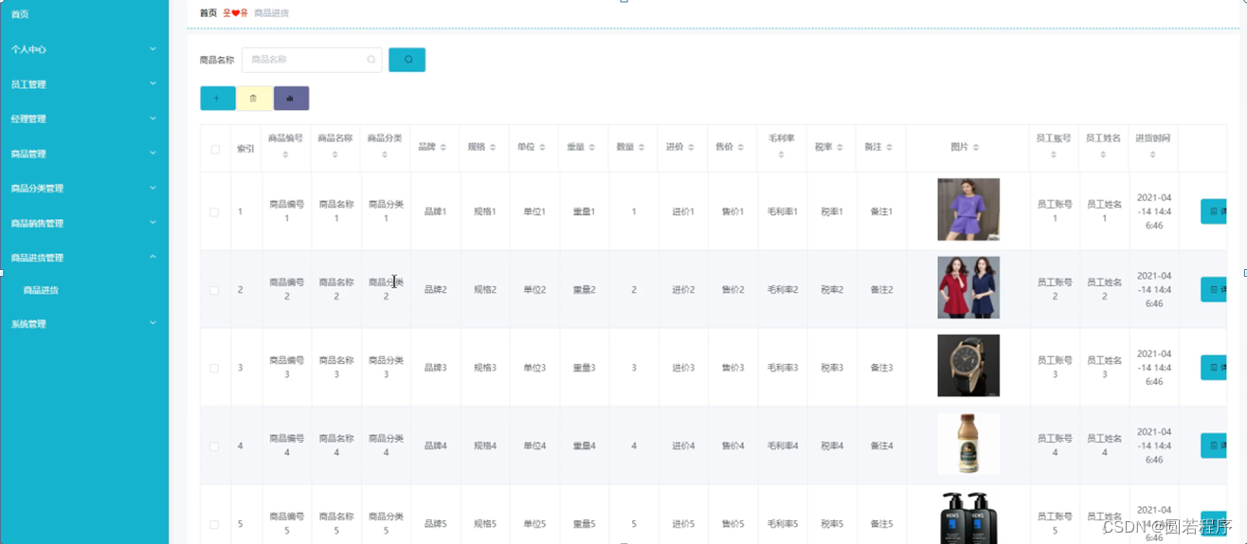The image size is (1247, 544).
Task: Click 商品进货 breadcrumb text
Action: click(271, 13)
